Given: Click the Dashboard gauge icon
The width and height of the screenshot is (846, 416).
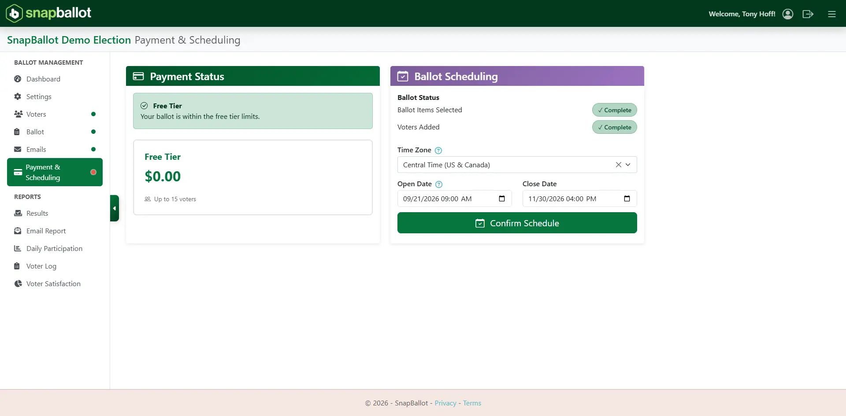Looking at the screenshot, I should [x=18, y=79].
